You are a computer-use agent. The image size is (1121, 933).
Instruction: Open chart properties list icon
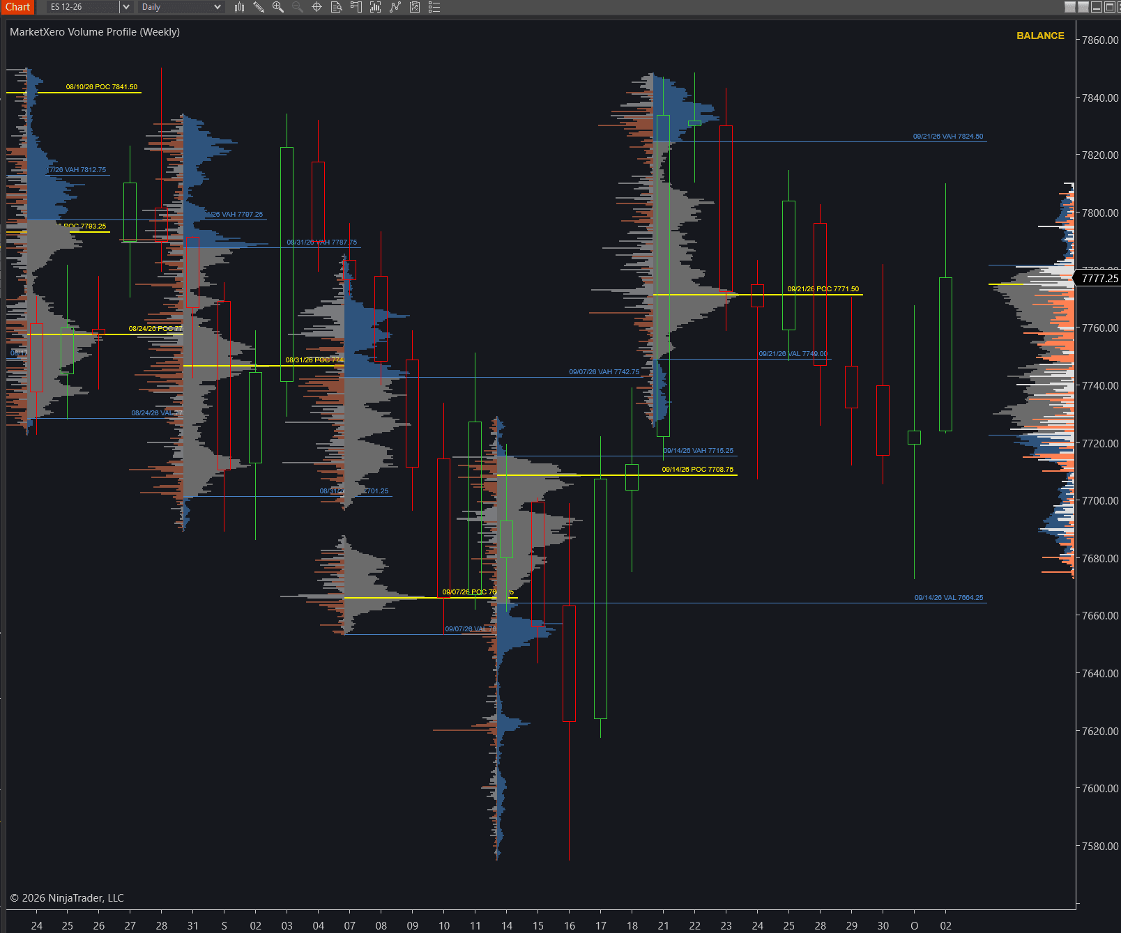click(434, 7)
